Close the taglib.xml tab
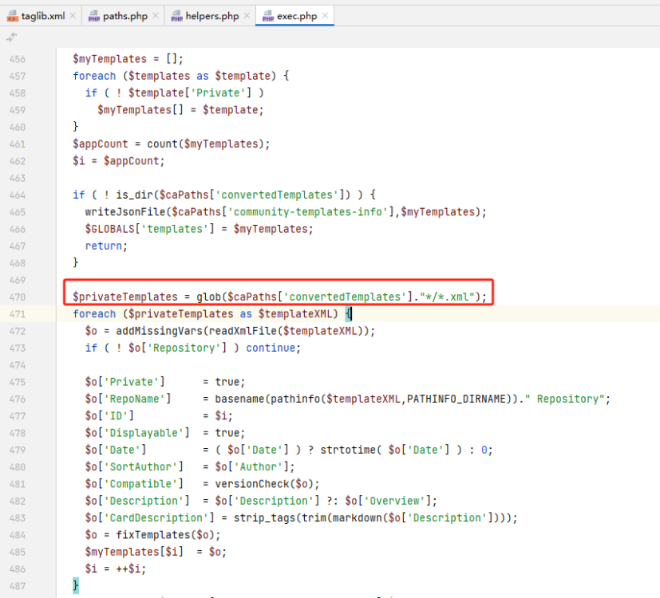Viewport: 660px width, 598px height. coord(73,16)
